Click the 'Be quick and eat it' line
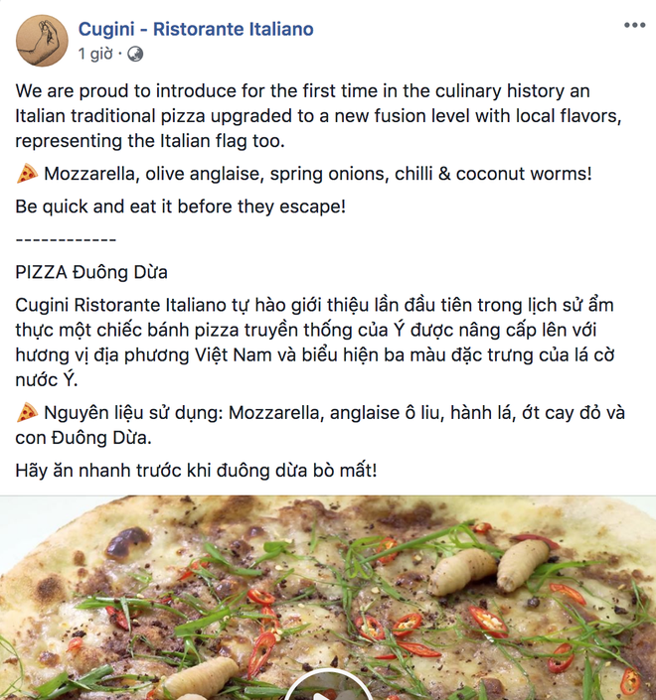 coord(181,207)
